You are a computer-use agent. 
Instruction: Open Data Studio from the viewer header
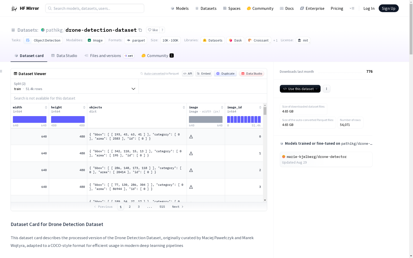coord(252,74)
